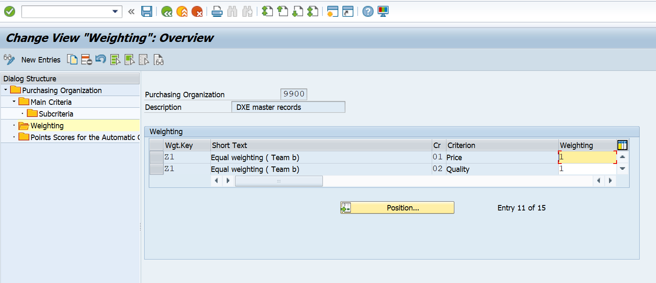Image resolution: width=656 pixels, height=283 pixels.
Task: Select Subcriteria in the dialog structure
Action: click(55, 113)
